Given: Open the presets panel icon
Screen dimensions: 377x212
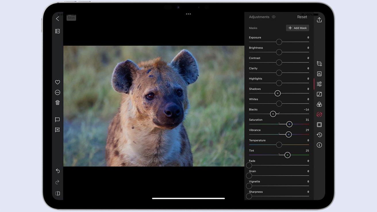Looking at the screenshot, I should click(x=319, y=74).
